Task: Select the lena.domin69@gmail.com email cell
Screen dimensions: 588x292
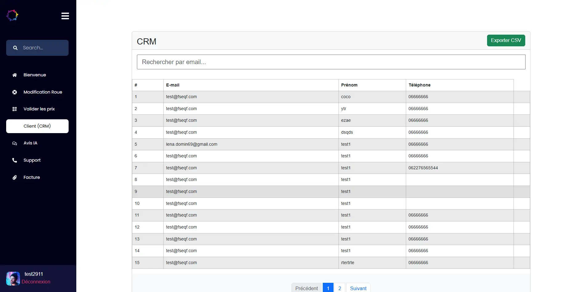Action: coord(192,144)
